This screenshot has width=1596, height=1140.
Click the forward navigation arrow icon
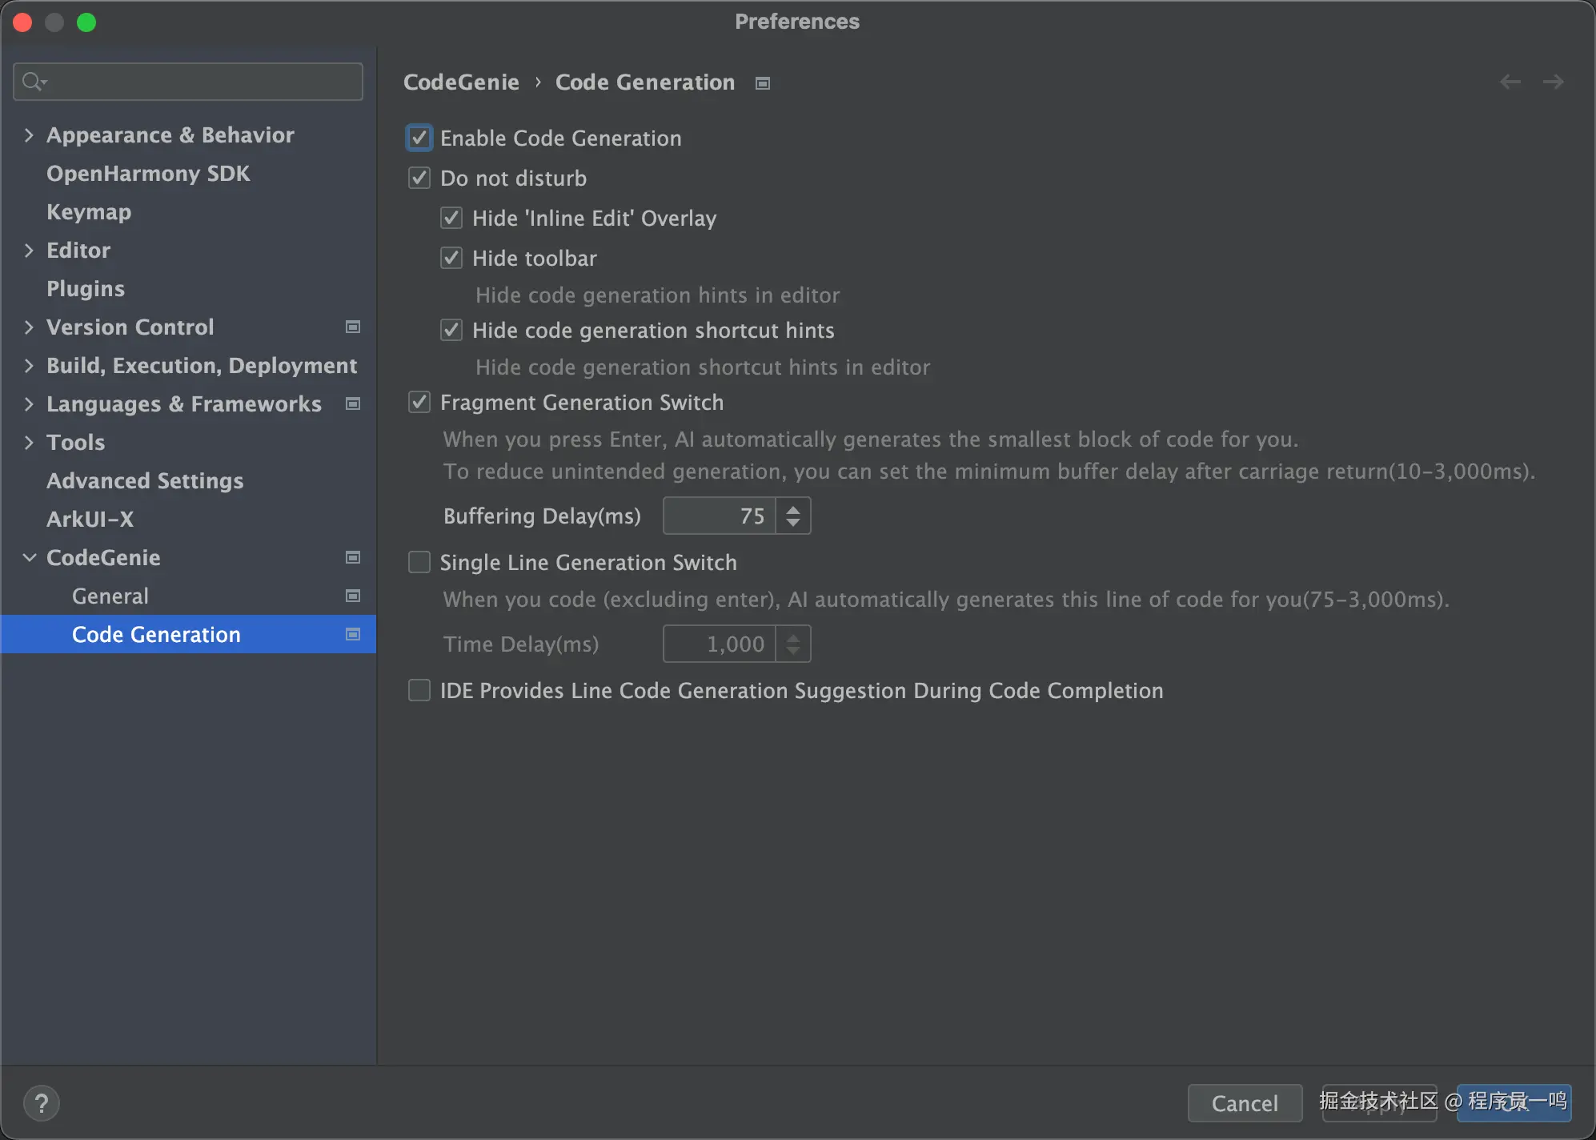[x=1553, y=82]
